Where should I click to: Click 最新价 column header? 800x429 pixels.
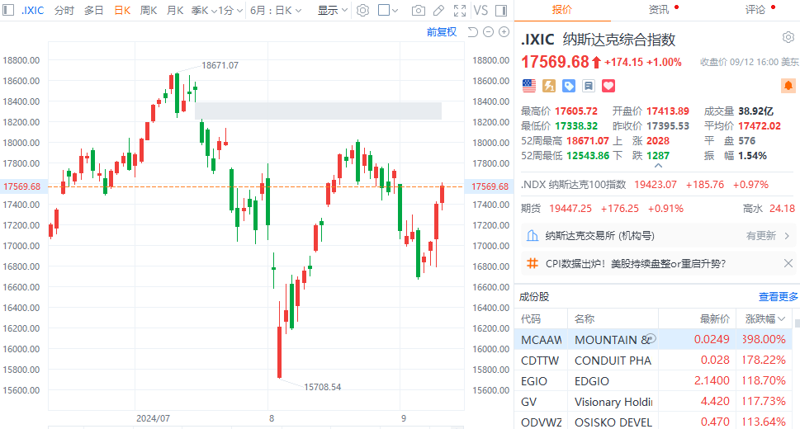714,318
